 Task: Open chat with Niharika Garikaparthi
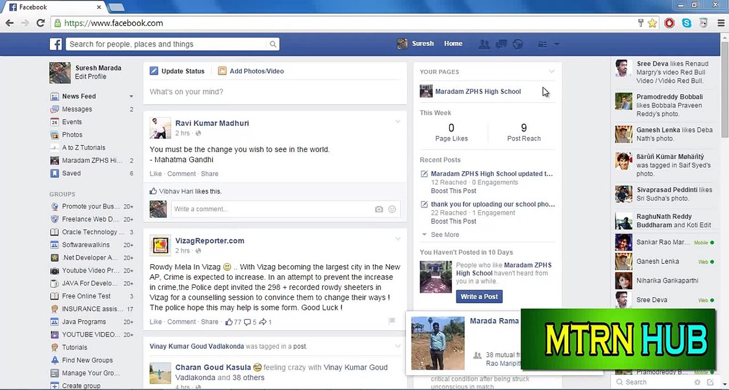(x=665, y=281)
